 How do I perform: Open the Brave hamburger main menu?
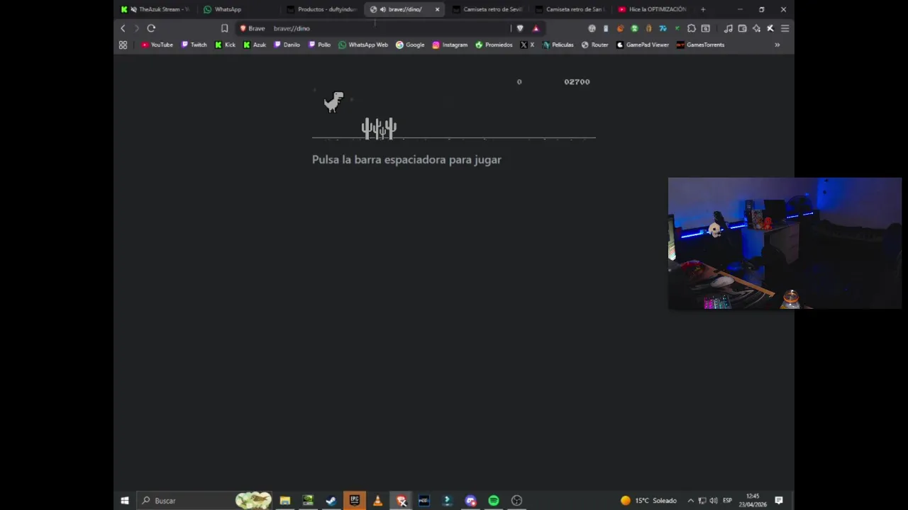(x=785, y=28)
